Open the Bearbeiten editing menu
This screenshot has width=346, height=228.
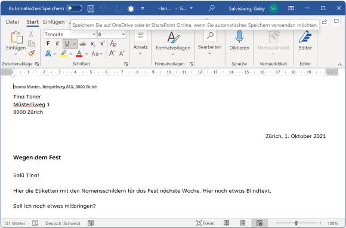(209, 43)
